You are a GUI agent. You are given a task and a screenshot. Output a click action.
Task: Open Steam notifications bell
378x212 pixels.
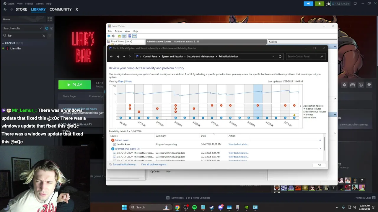[x=319, y=4]
